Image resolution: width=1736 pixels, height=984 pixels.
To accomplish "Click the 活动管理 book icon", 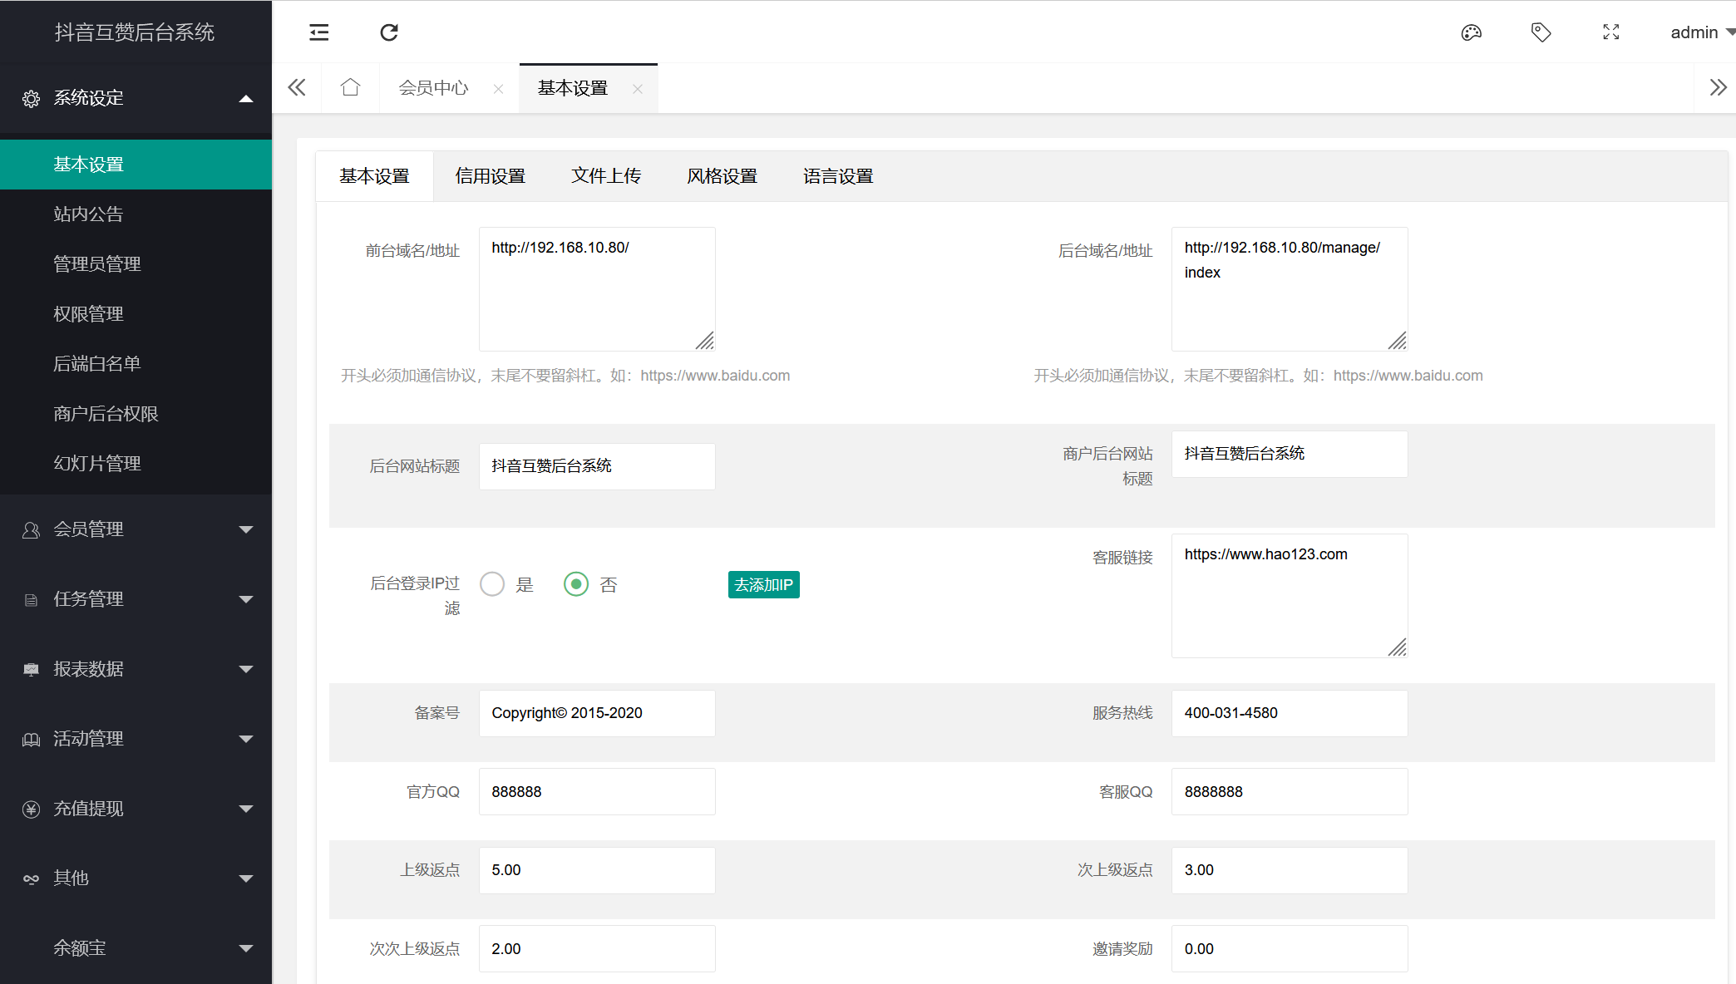I will (31, 740).
